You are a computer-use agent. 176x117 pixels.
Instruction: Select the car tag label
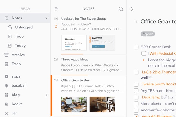pyautogui.click(x=14, y=113)
